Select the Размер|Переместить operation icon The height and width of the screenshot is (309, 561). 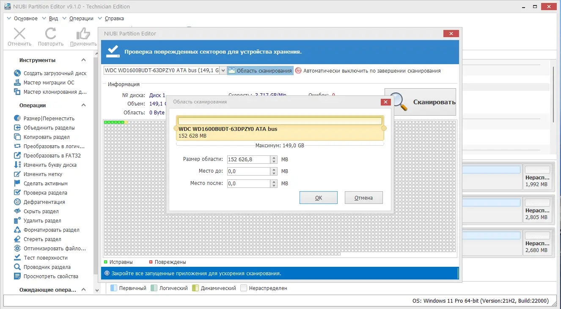point(17,118)
